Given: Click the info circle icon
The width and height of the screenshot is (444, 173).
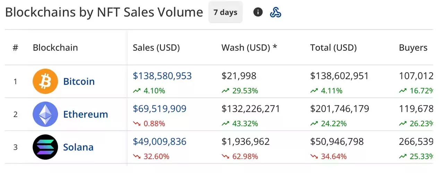Looking at the screenshot, I should 258,12.
